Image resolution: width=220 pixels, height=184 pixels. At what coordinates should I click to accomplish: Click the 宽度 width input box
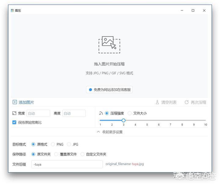(x=38, y=113)
